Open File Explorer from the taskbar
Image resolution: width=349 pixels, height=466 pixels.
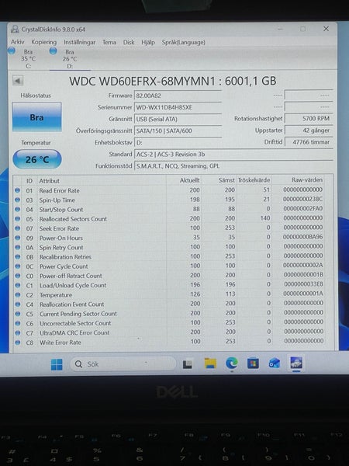pyautogui.click(x=210, y=363)
